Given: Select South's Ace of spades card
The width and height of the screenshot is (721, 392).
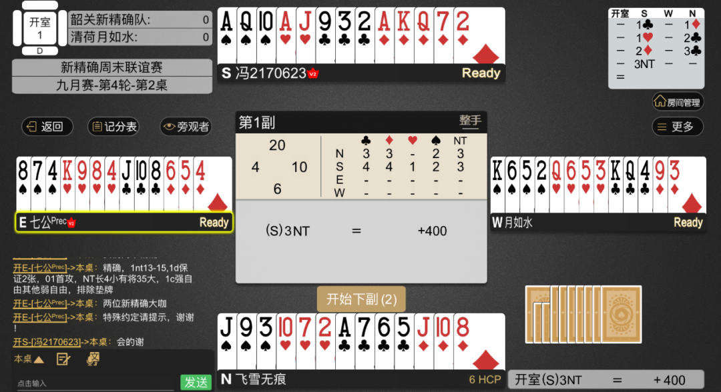Looking at the screenshot, I should click(x=226, y=35).
